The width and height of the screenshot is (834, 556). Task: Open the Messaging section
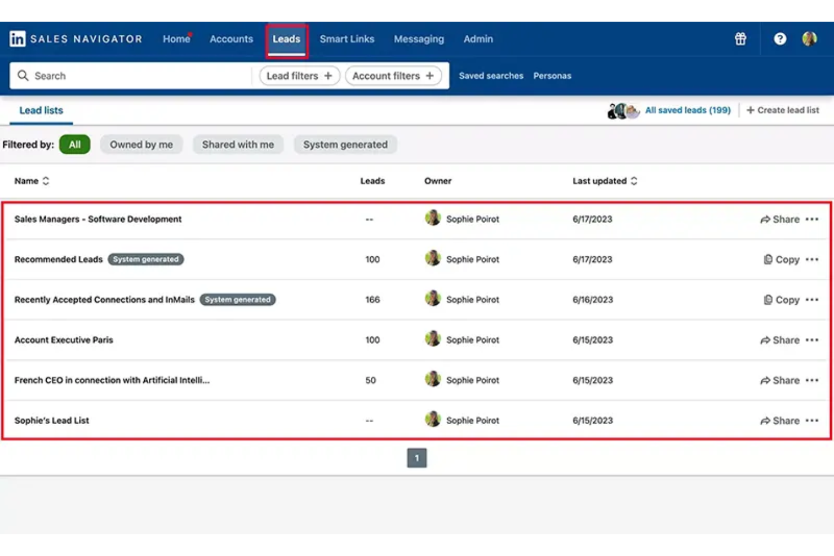pyautogui.click(x=419, y=39)
